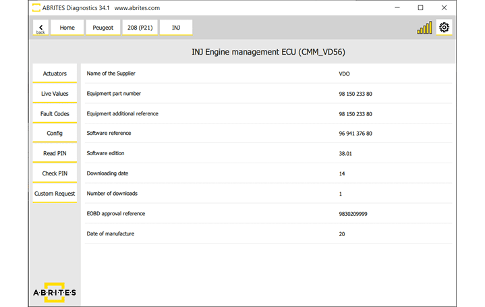Select the Software reference row

pyautogui.click(x=266, y=134)
